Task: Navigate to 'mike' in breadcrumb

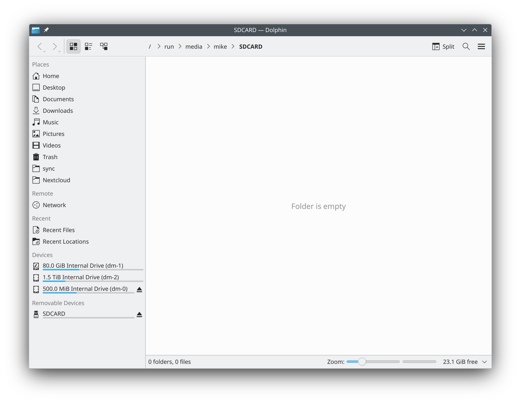Action: click(220, 47)
